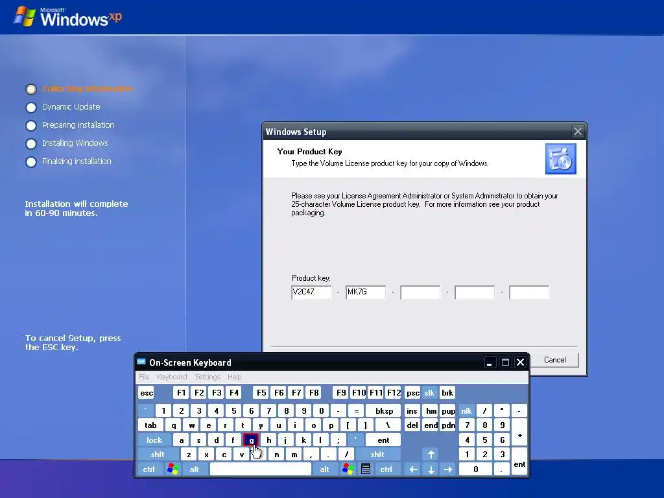Open the Help menu
The image size is (664, 498).
click(234, 377)
